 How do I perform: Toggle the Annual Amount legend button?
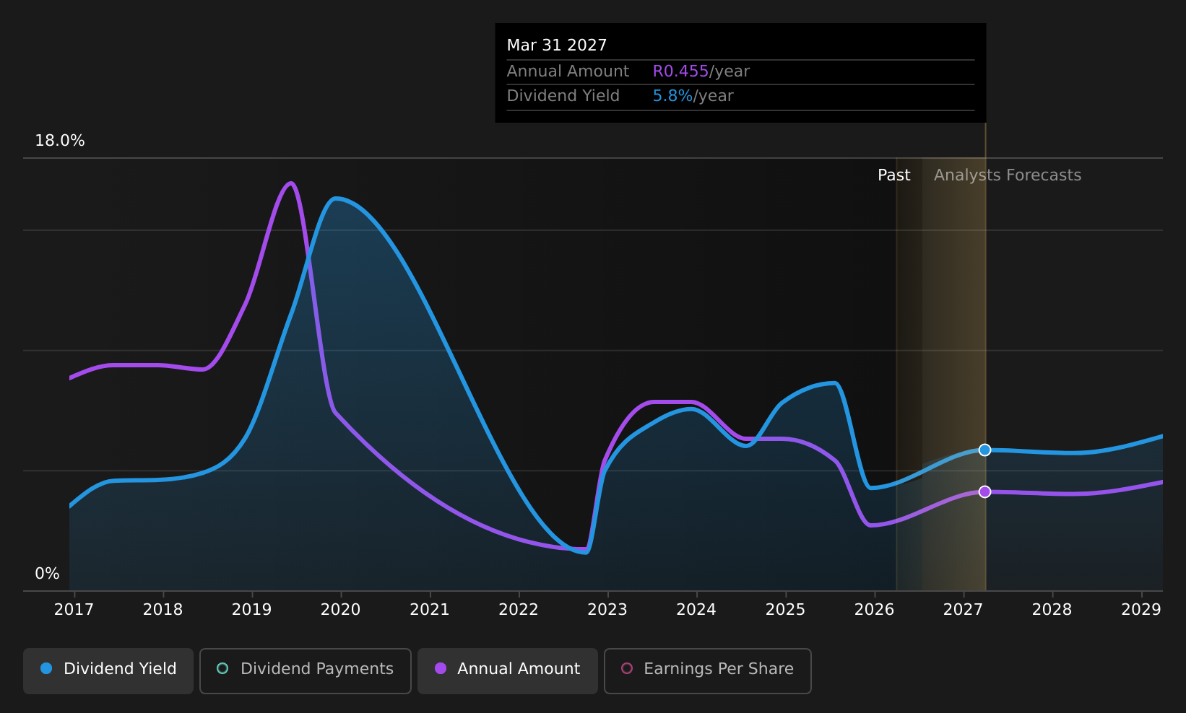(x=508, y=670)
